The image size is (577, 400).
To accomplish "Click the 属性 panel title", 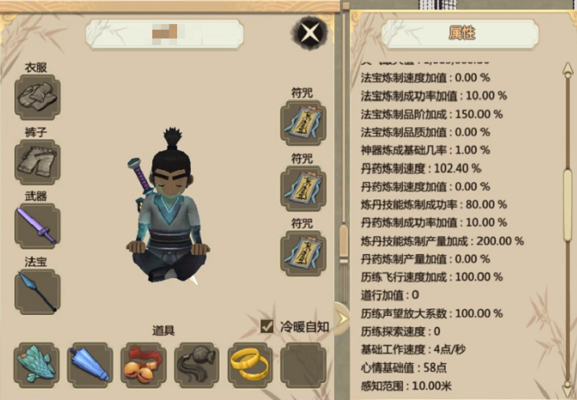I will coord(462,33).
